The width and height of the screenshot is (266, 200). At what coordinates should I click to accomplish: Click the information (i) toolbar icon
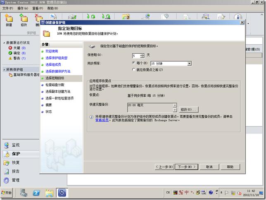tap(238, 17)
